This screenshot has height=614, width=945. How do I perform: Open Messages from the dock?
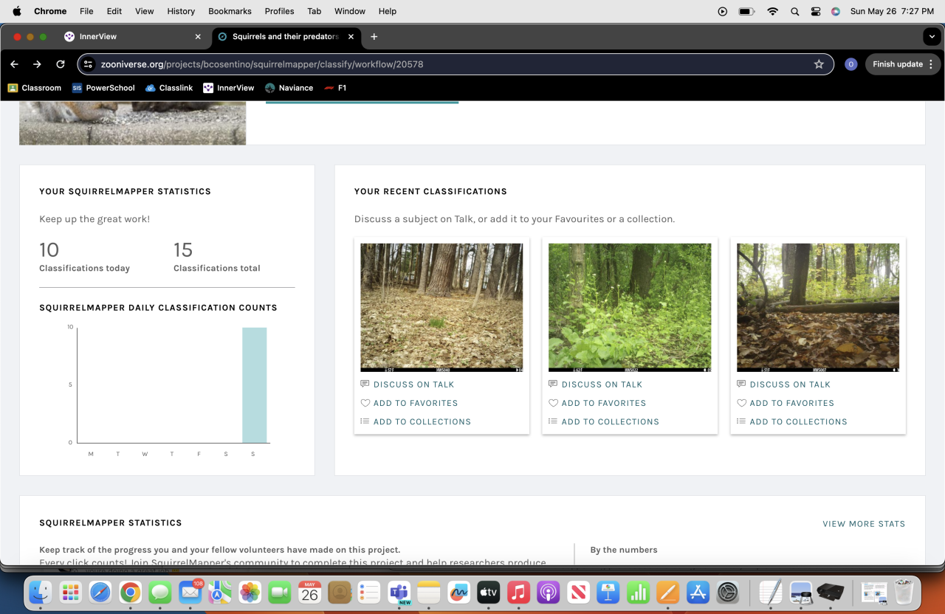pos(160,592)
